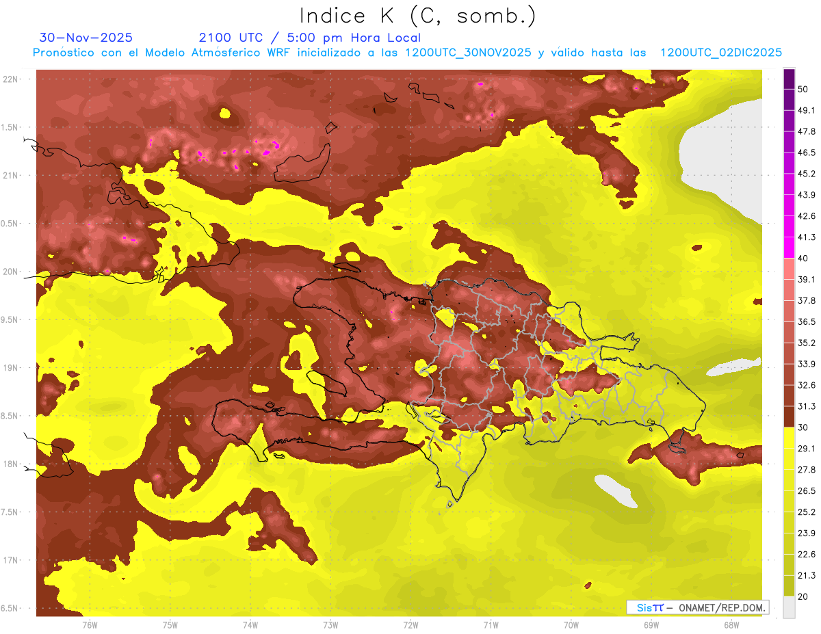This screenshot has width=821, height=634.
Task: Click the "1200UTC_02DIC2025" valid-until time text
Action: coord(720,53)
